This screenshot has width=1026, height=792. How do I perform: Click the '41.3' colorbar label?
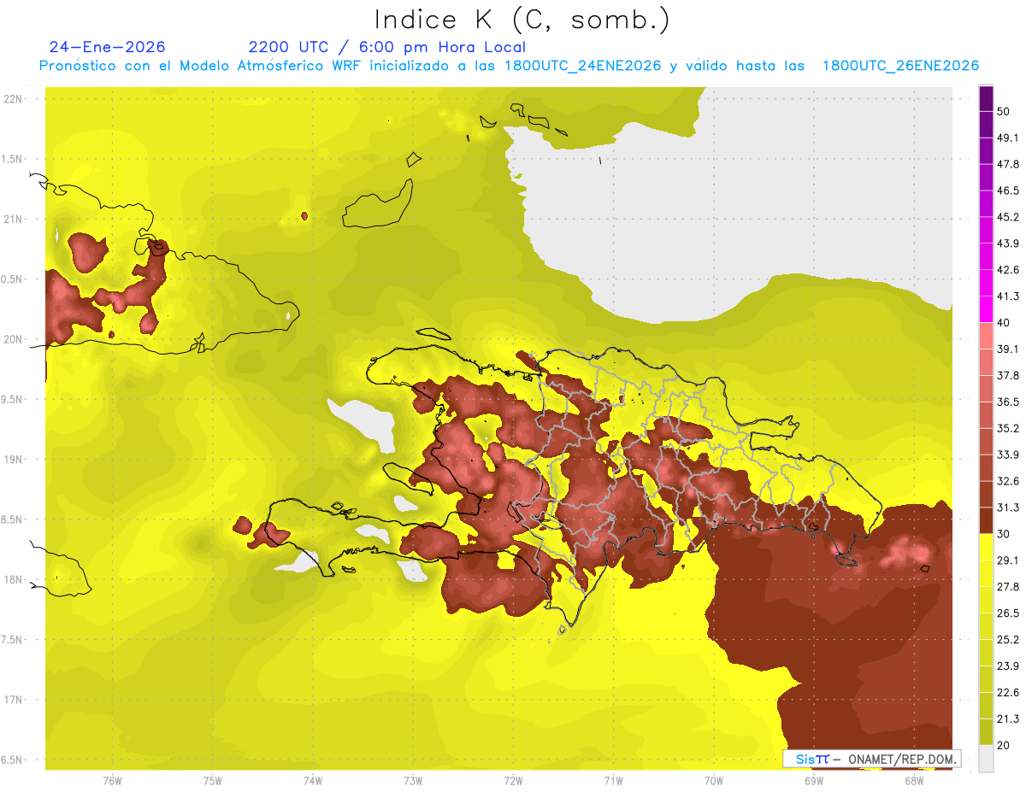[x=1008, y=296]
